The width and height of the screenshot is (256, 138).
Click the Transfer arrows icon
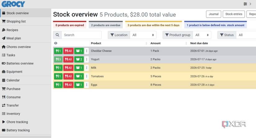[4, 105]
